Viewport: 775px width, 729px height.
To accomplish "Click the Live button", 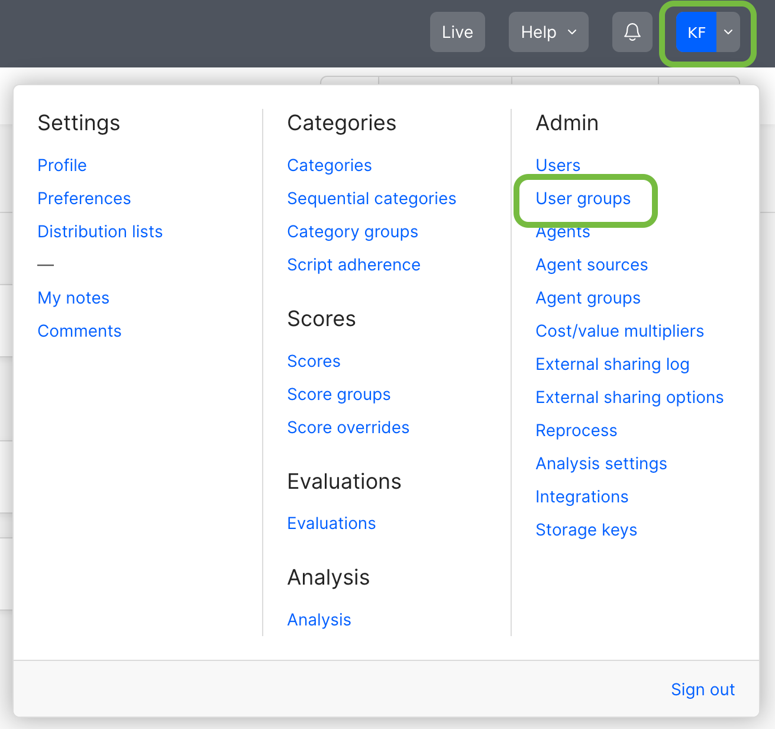I will coord(457,32).
